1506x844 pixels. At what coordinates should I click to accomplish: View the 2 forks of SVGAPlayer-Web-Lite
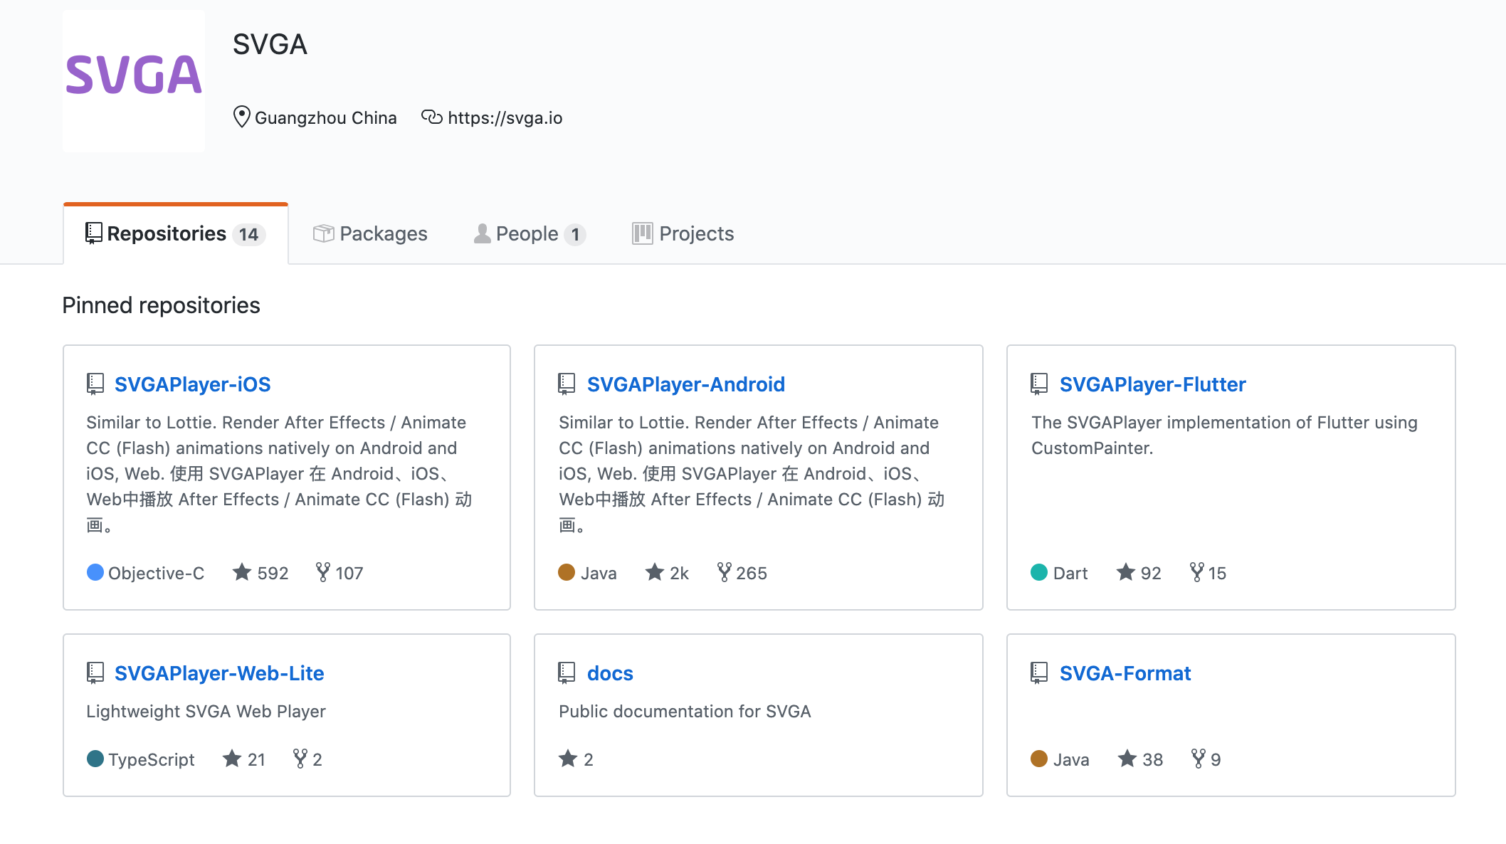coord(307,759)
